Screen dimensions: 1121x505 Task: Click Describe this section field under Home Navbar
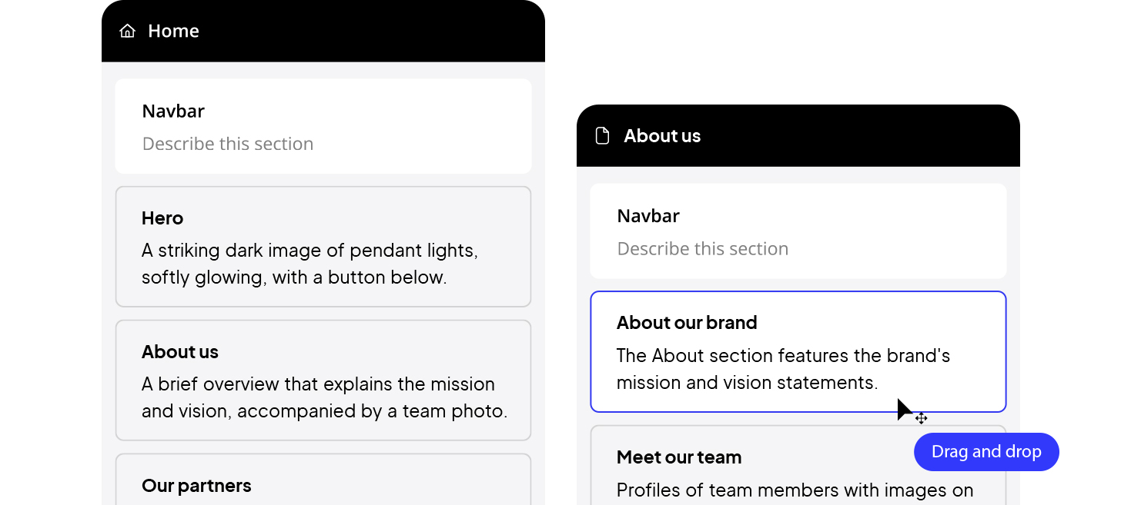click(228, 144)
